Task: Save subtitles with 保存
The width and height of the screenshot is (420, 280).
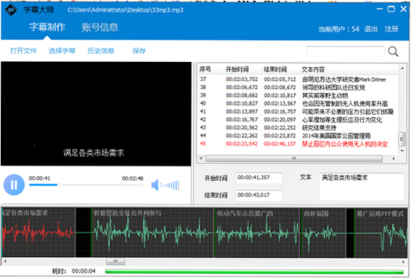Action: tap(139, 51)
